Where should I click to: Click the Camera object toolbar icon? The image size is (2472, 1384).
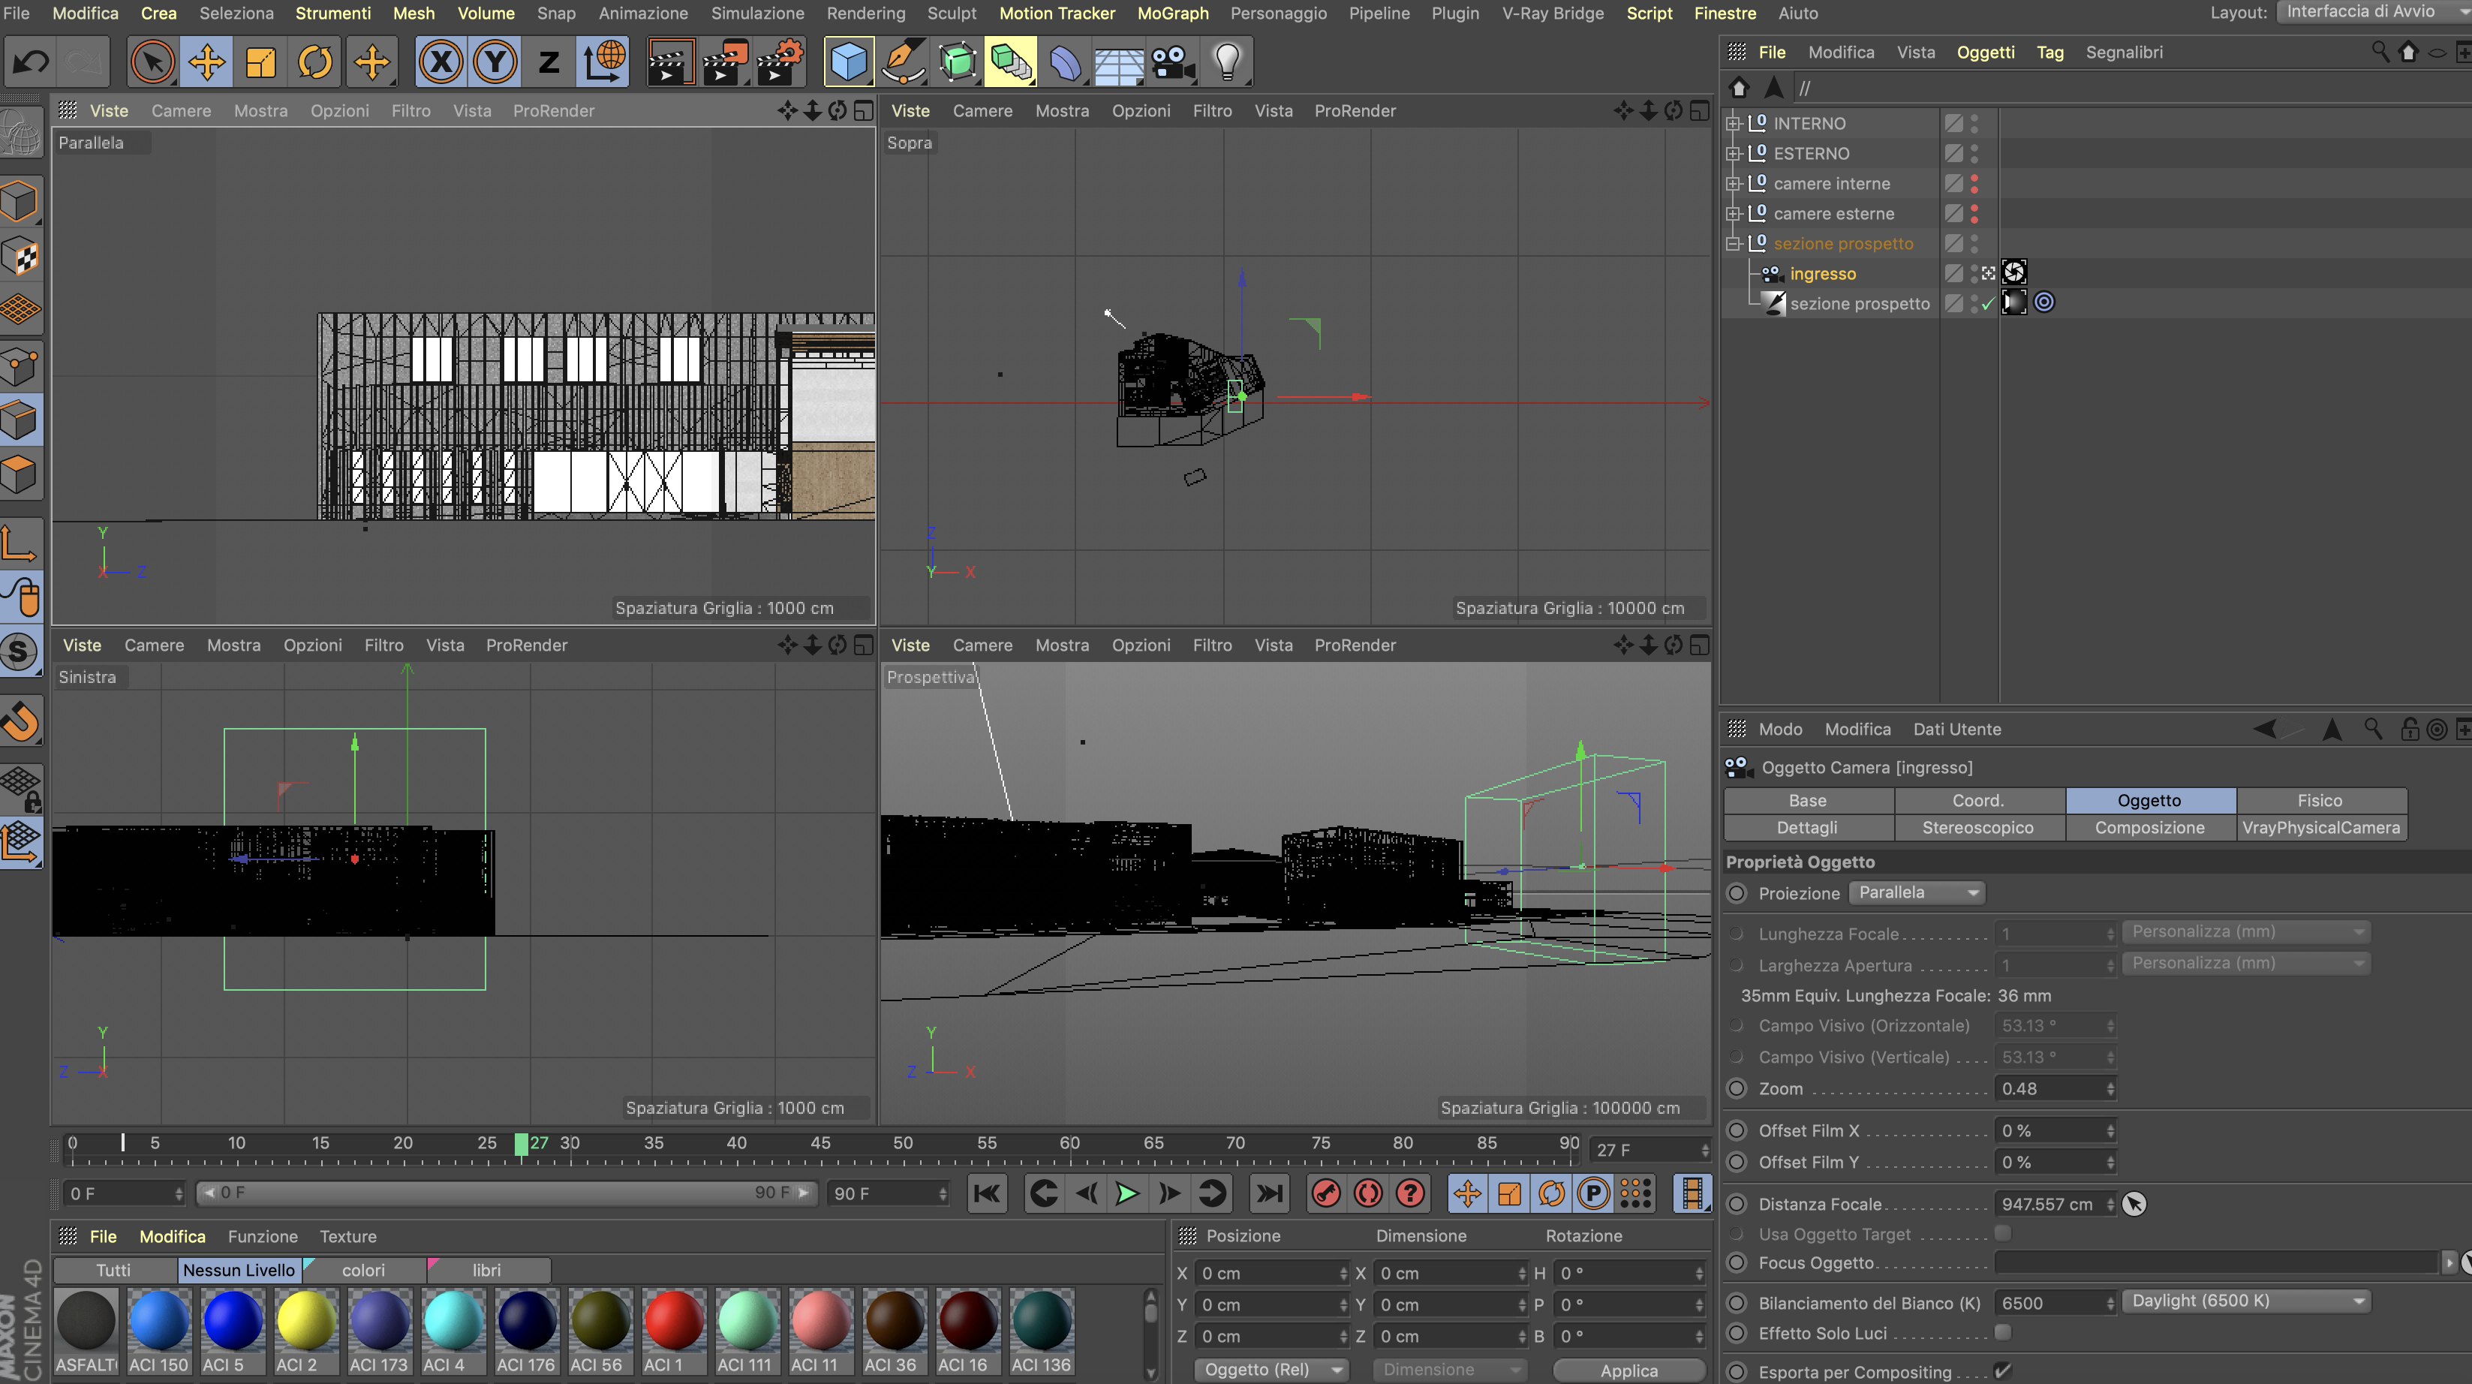point(1173,63)
